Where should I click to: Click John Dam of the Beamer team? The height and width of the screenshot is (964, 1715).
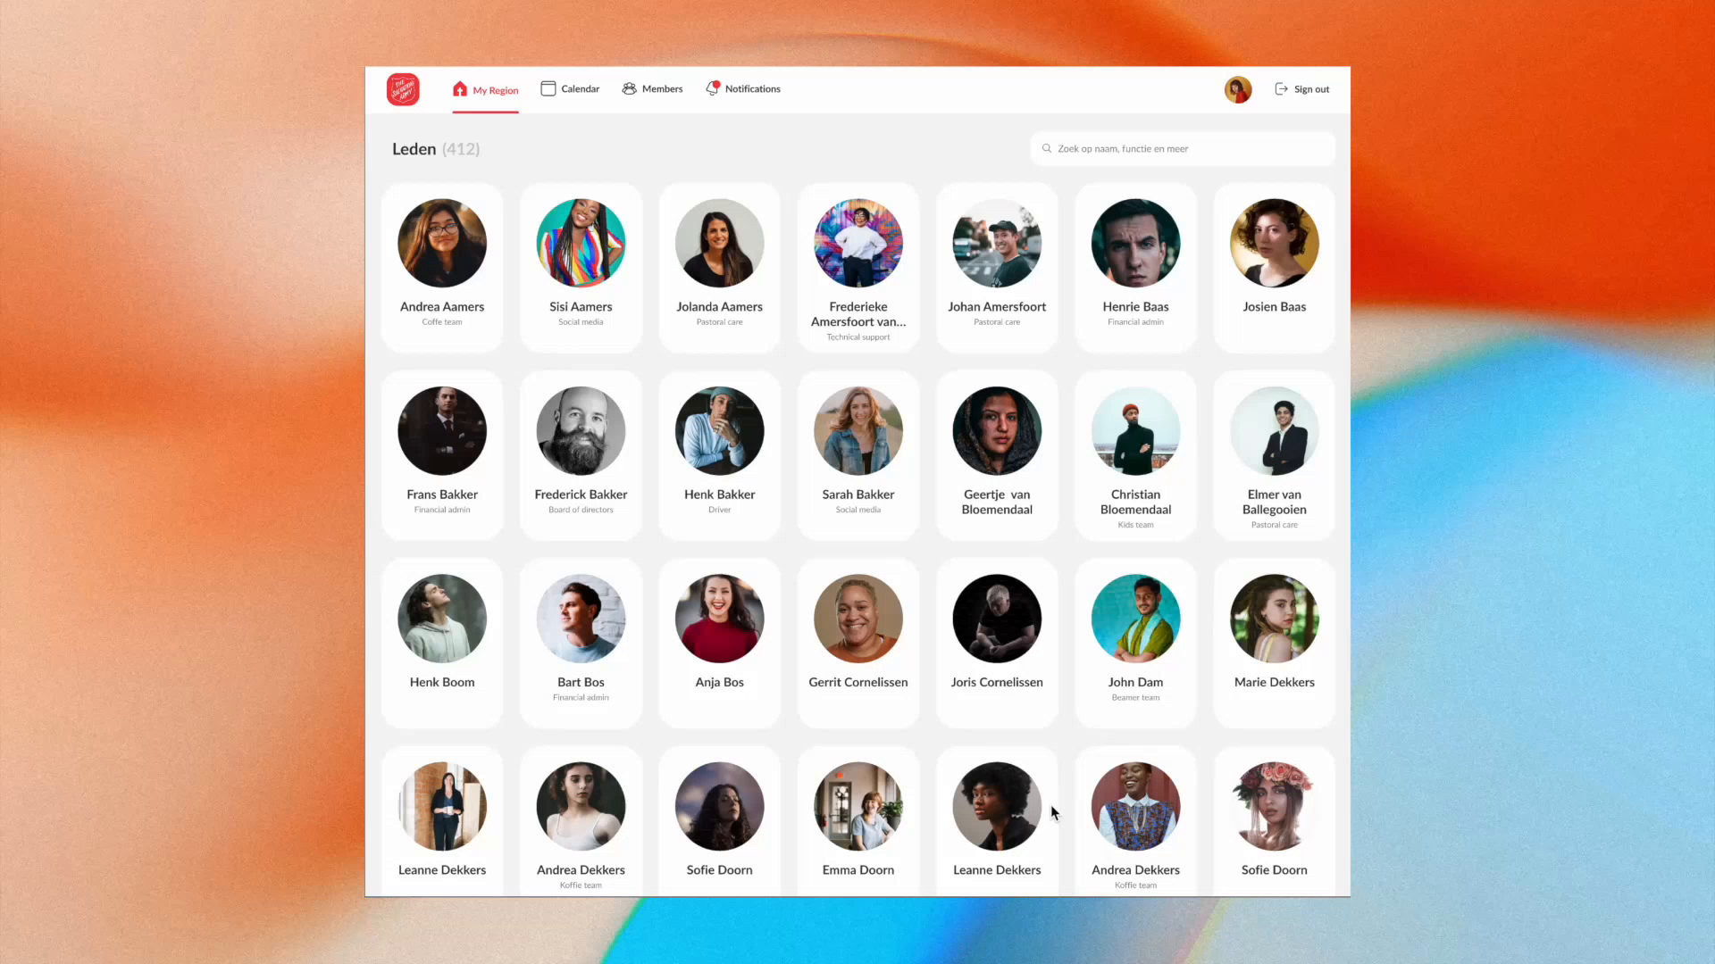click(1134, 642)
